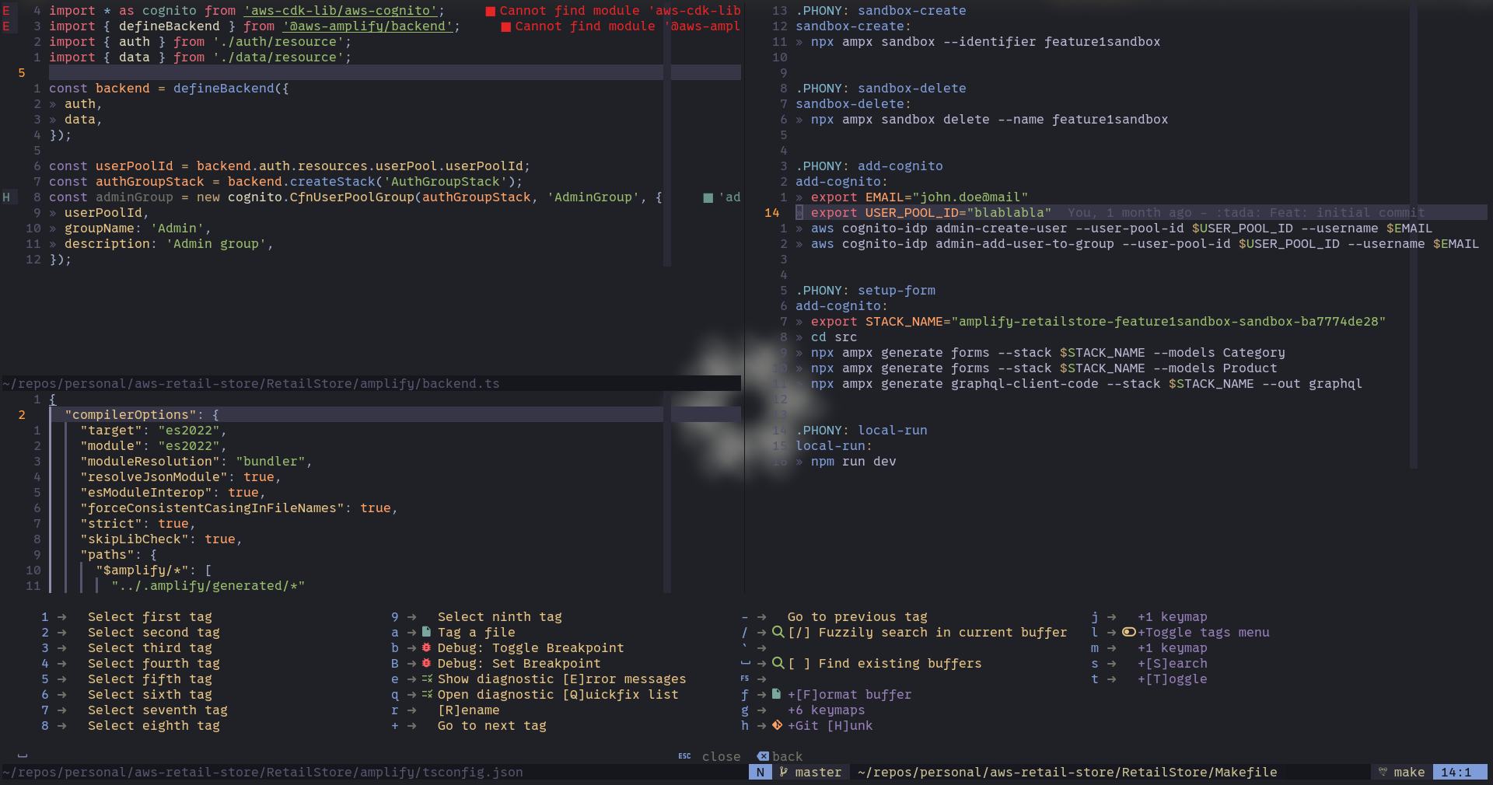Click the bug icon for 'Debug: Toggle Breakpoint'
This screenshot has width=1493, height=785.
tap(426, 647)
